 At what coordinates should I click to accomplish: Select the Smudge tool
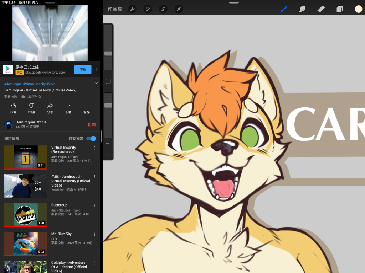click(302, 9)
